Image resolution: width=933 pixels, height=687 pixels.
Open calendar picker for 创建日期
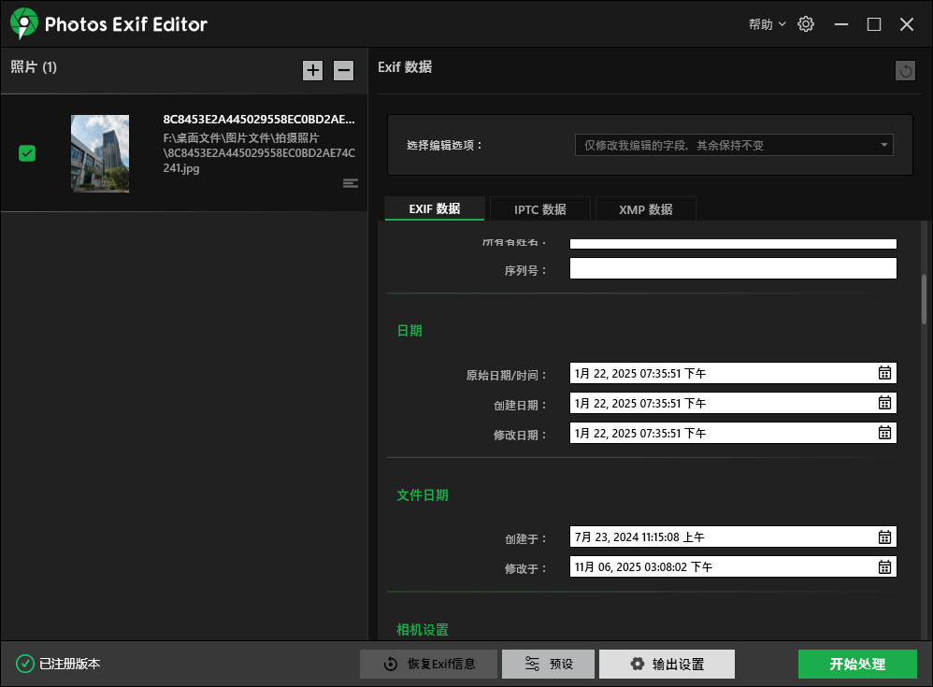pos(884,402)
